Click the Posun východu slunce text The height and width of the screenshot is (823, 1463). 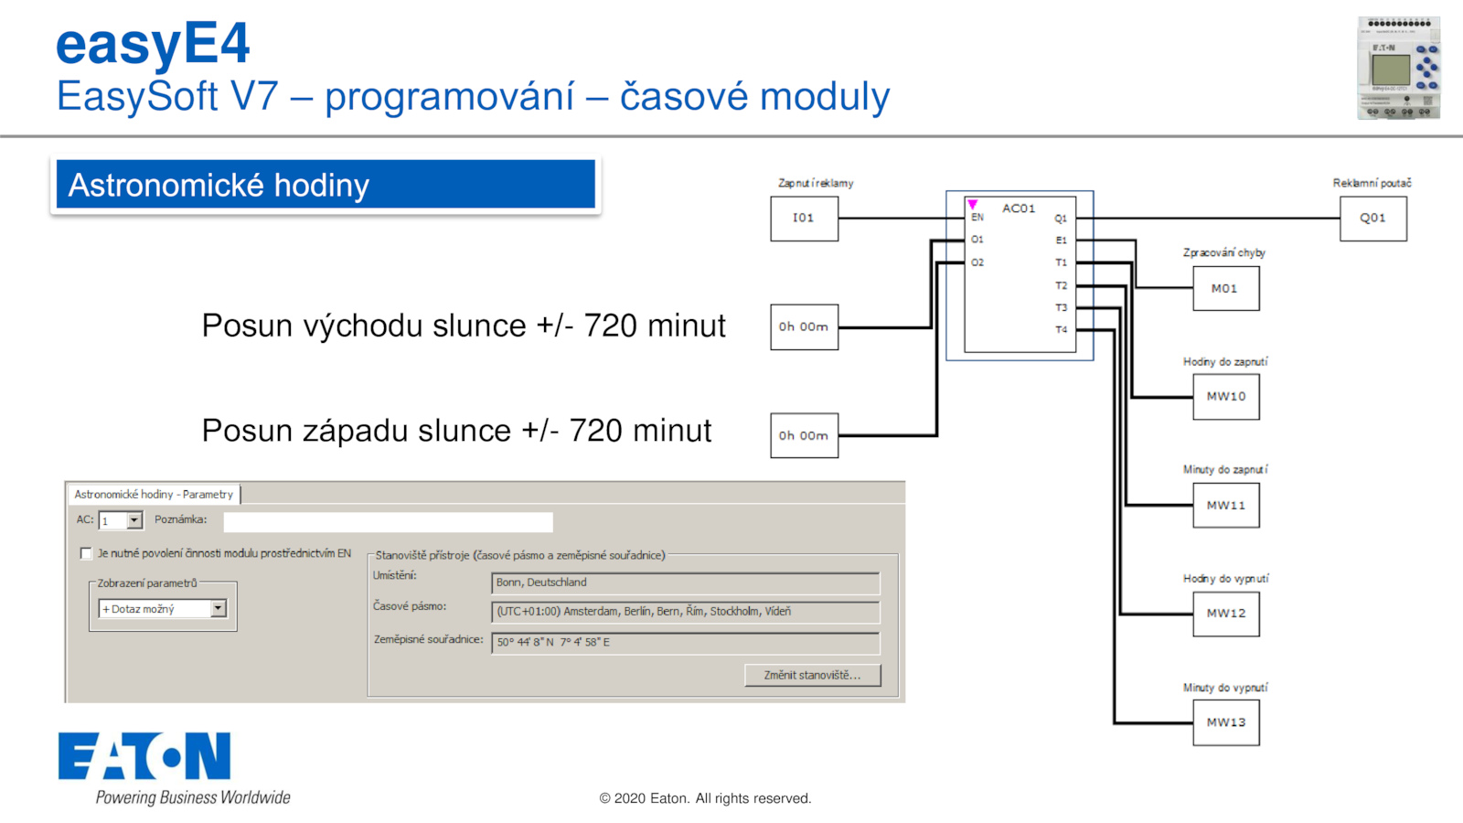(464, 326)
